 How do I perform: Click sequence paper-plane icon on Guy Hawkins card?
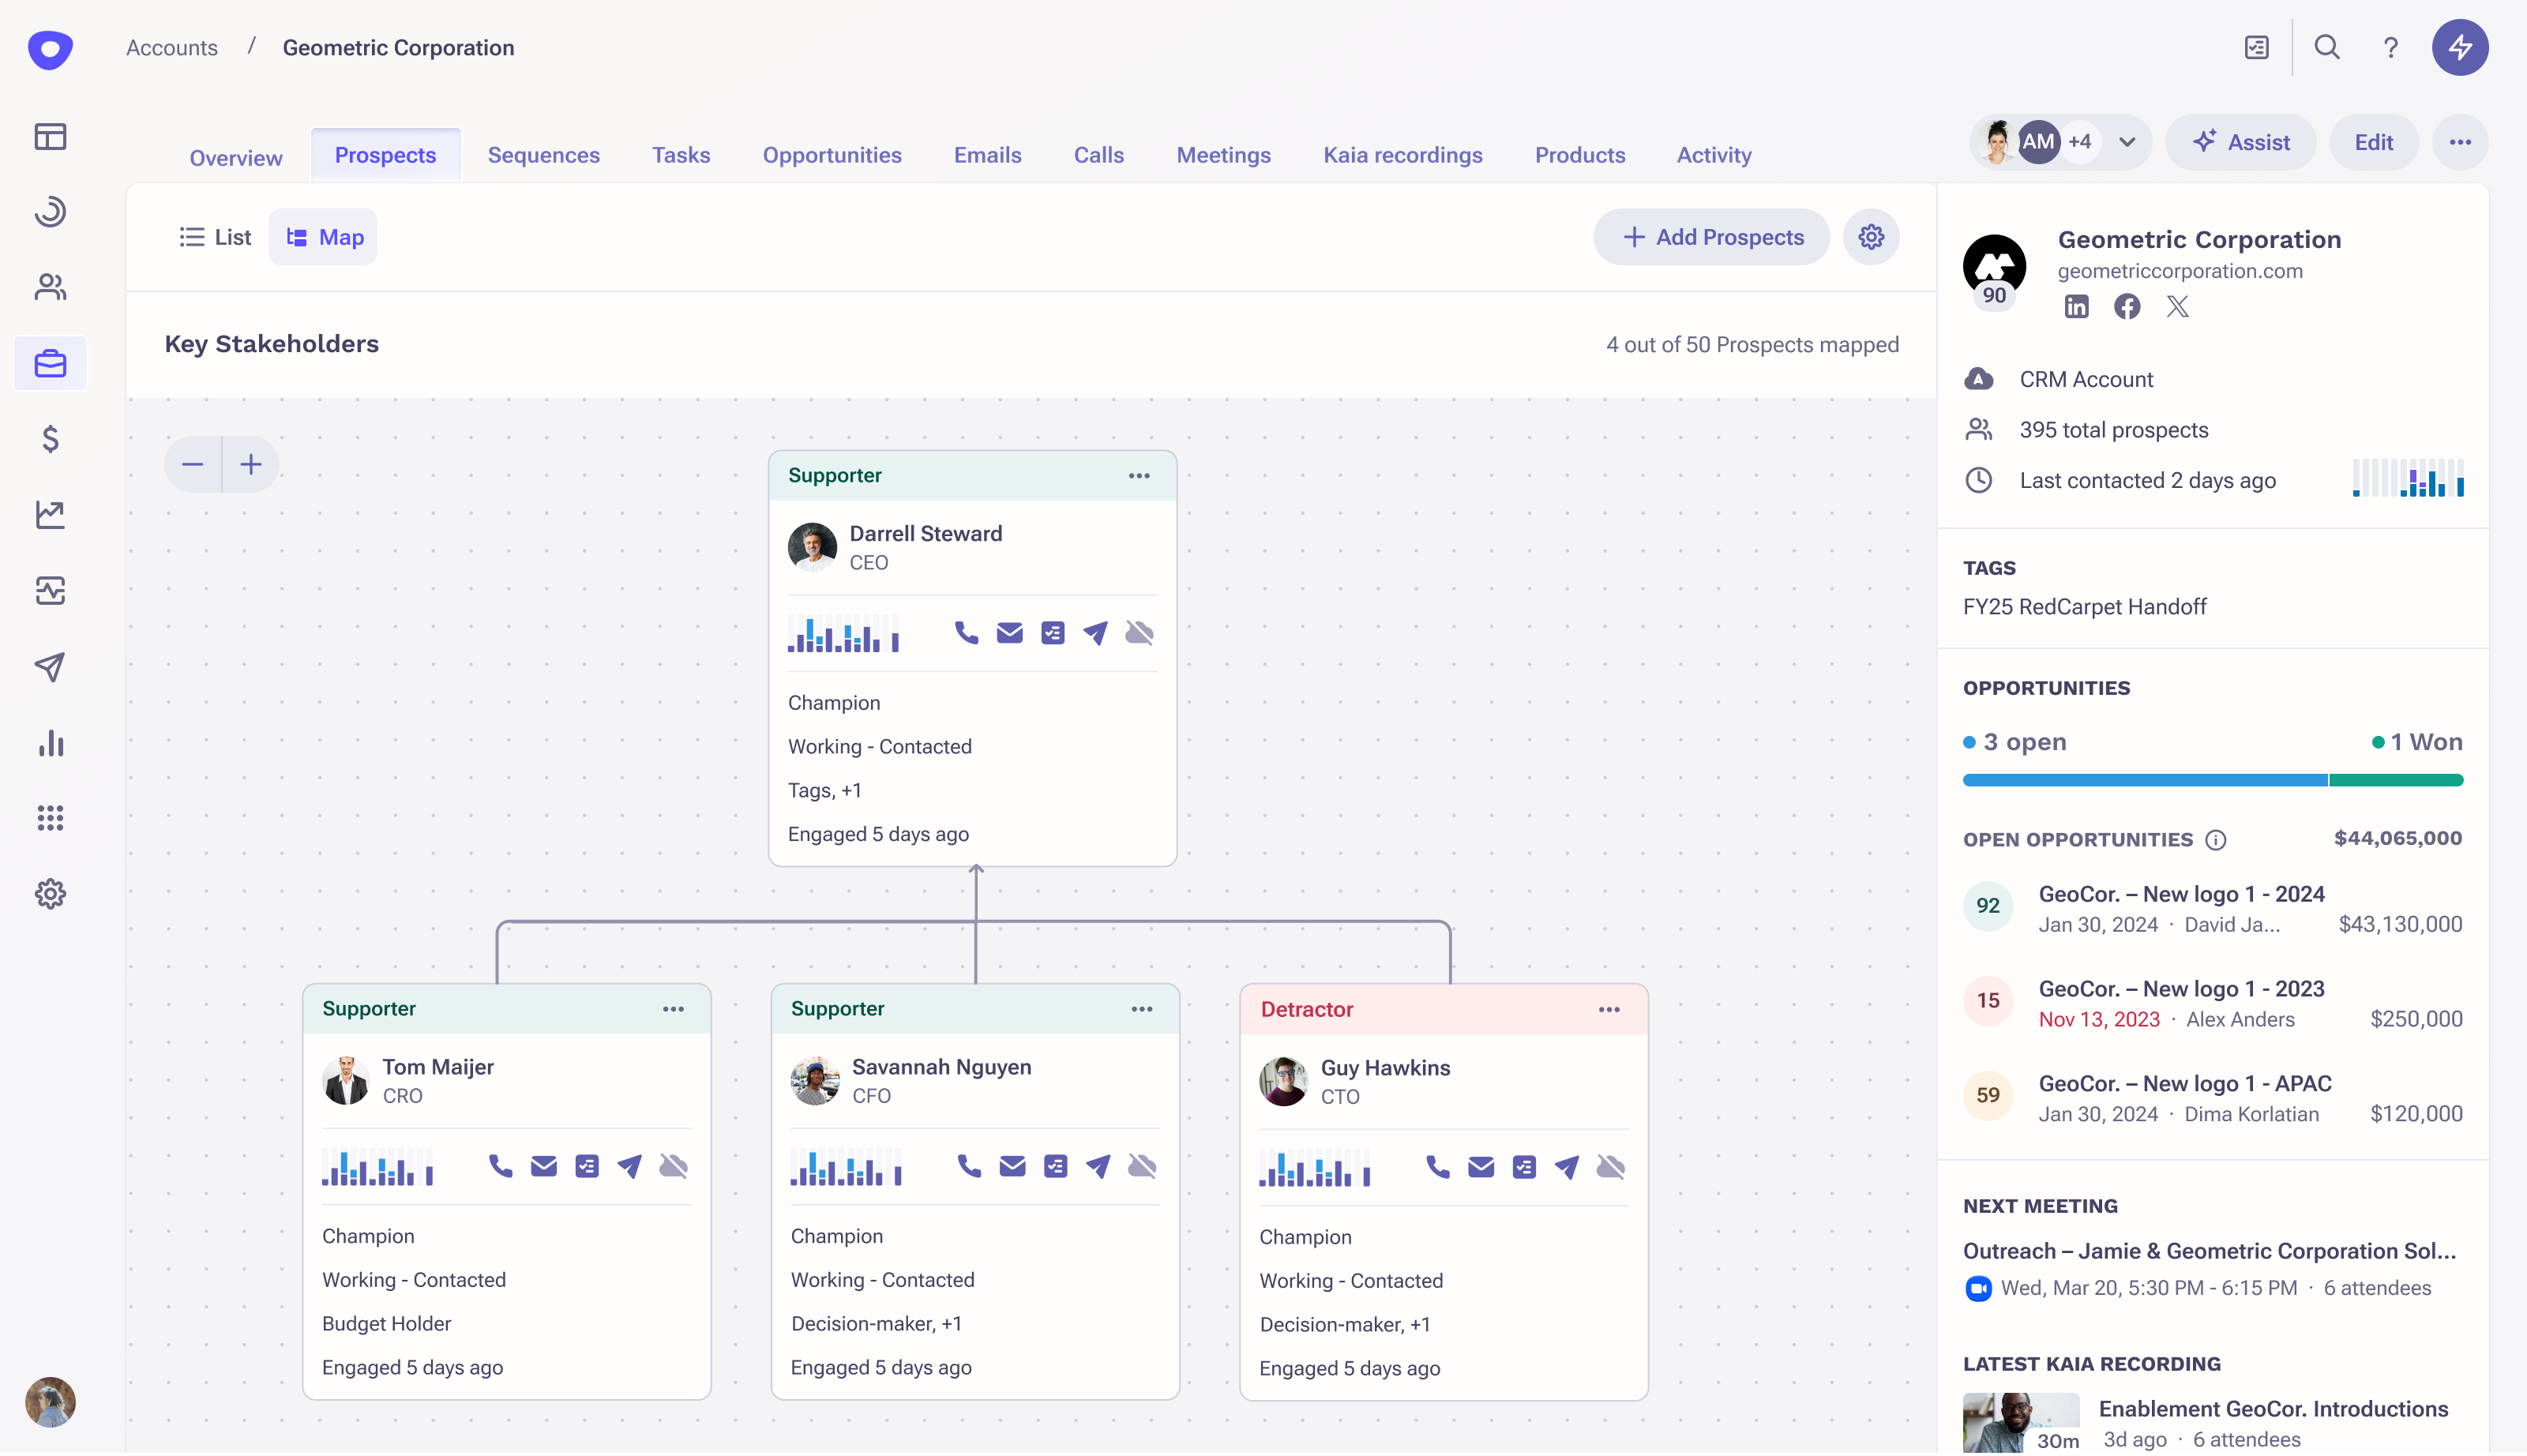pos(1567,1167)
